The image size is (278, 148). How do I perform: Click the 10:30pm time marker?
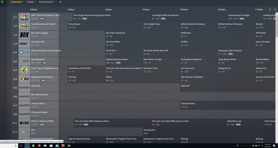coord(221,9)
